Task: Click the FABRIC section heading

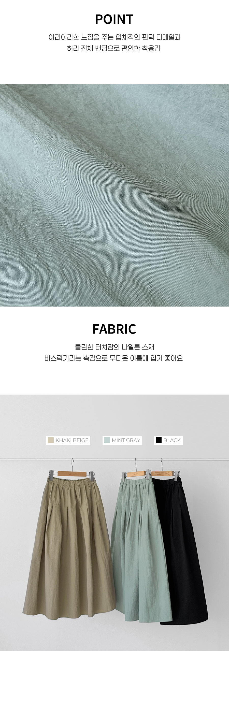Action: (x=114, y=329)
